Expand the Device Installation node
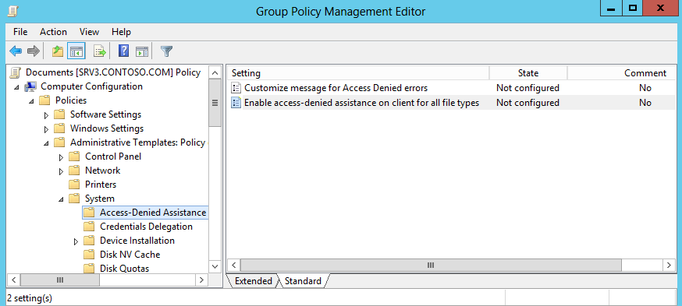Viewport: 682px width, 306px height. point(76,241)
